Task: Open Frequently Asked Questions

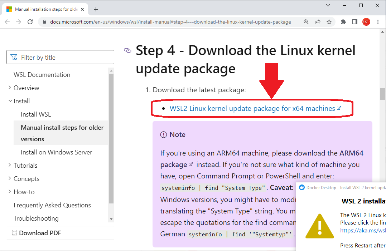Action: (x=52, y=205)
